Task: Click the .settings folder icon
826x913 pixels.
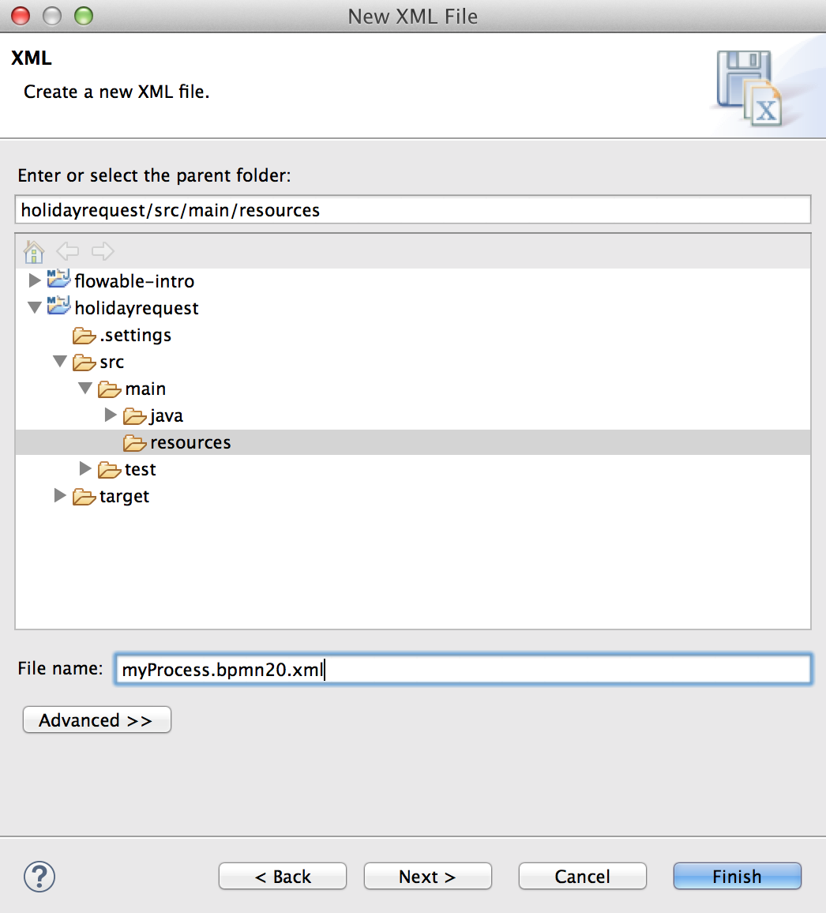Action: click(84, 335)
